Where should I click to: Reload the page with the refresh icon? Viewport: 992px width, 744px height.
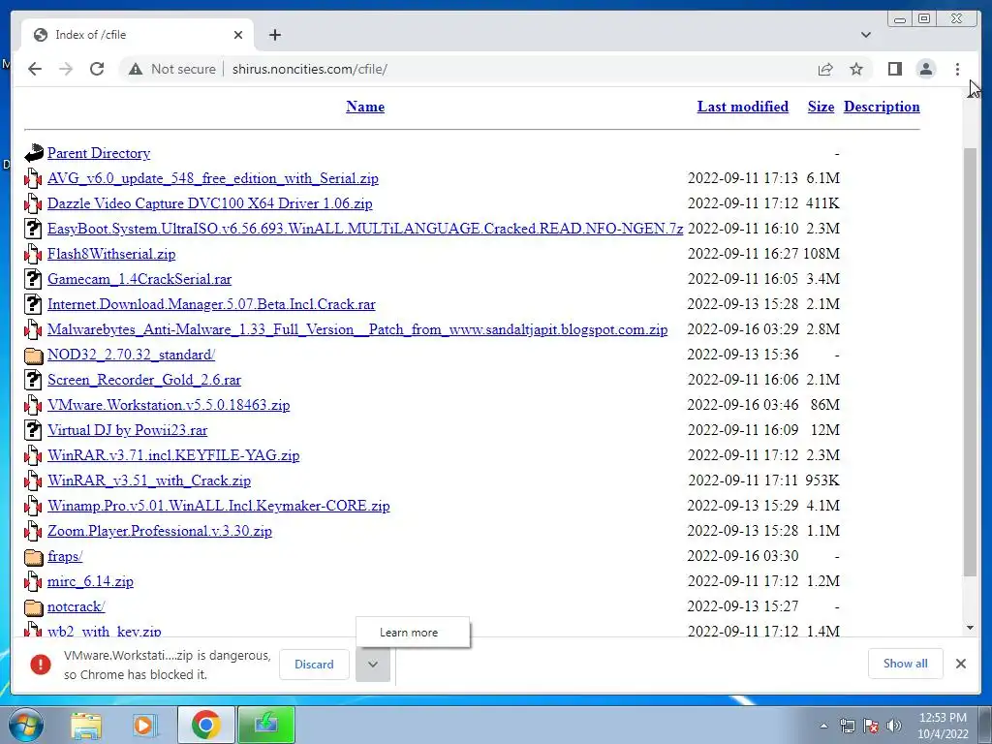97,69
